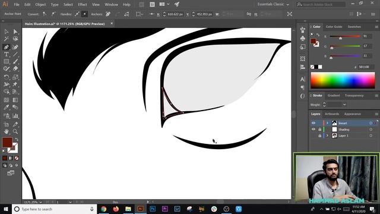This screenshot has height=214, width=380.
Task: Open the Essentials Classic workspace dropdown
Action: [x=273, y=4]
